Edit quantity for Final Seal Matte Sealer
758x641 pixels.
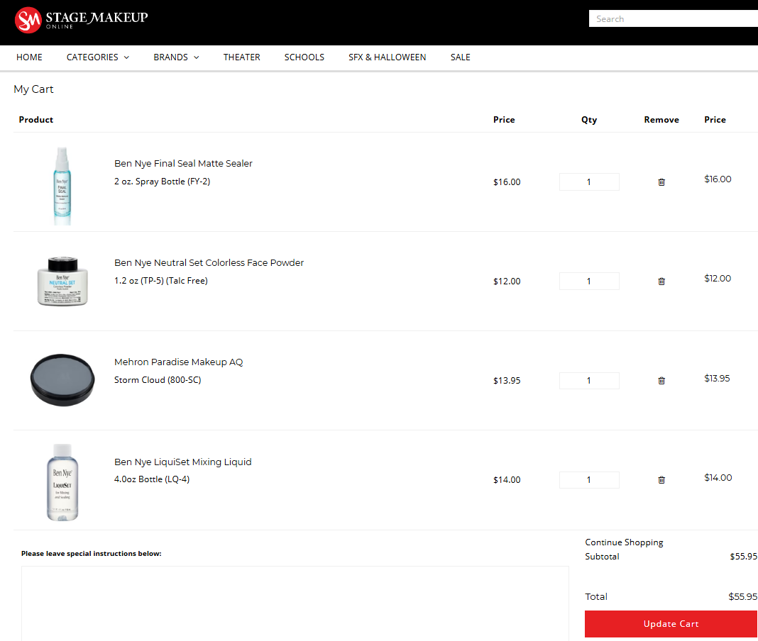tap(589, 182)
